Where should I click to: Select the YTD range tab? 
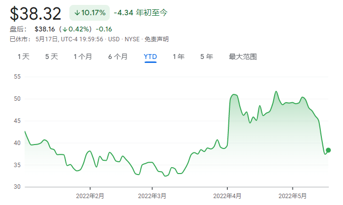click(x=150, y=57)
